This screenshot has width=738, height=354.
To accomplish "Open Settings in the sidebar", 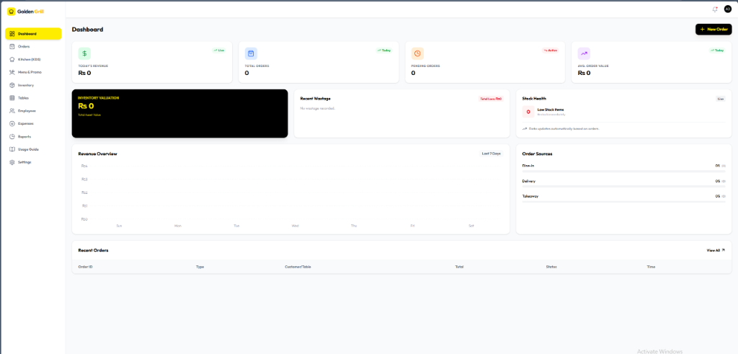I will pos(25,162).
